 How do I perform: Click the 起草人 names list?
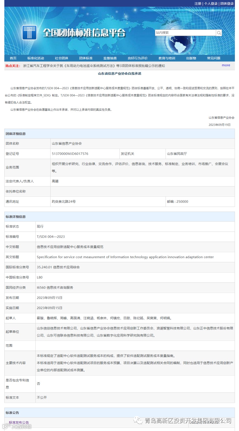click(x=104, y=318)
